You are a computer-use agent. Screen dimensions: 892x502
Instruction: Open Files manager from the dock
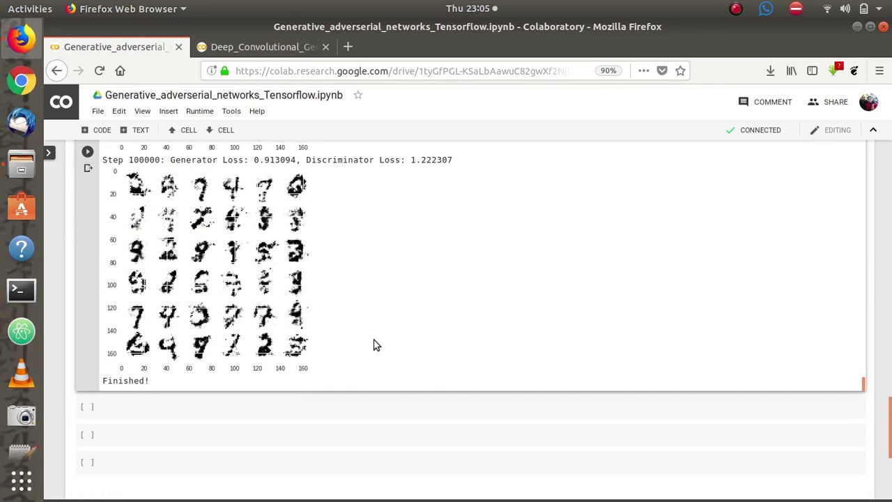(x=22, y=165)
